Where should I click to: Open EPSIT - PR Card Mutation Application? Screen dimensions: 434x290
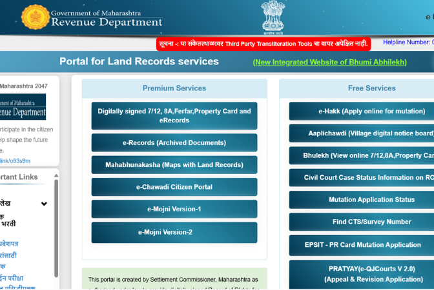click(x=362, y=245)
